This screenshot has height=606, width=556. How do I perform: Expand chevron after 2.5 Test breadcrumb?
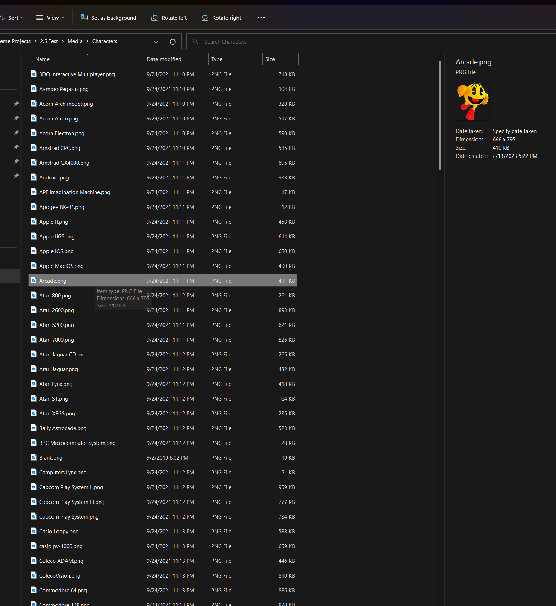click(x=63, y=41)
